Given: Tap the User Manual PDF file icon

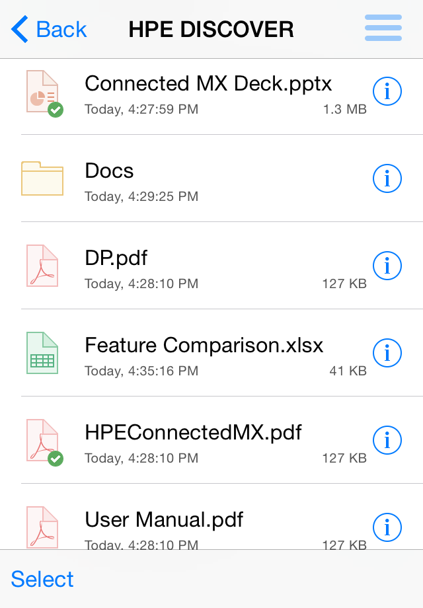Looking at the screenshot, I should click(x=42, y=527).
